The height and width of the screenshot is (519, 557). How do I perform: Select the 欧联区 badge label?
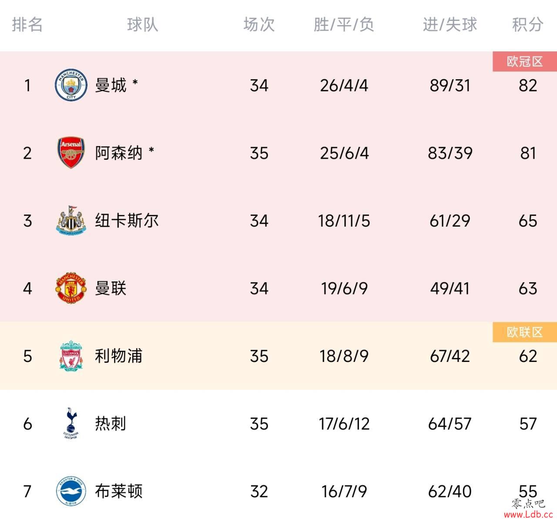(525, 332)
